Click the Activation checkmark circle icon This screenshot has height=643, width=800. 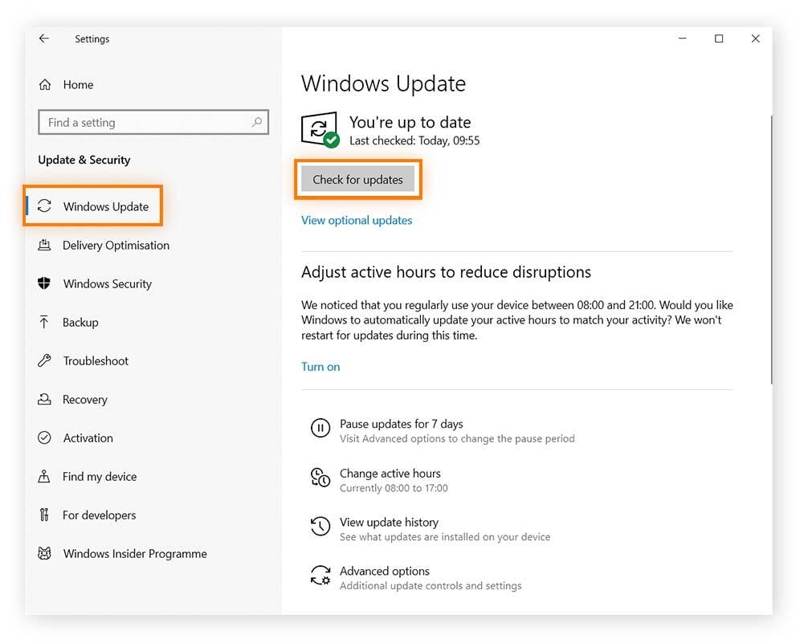pos(44,437)
